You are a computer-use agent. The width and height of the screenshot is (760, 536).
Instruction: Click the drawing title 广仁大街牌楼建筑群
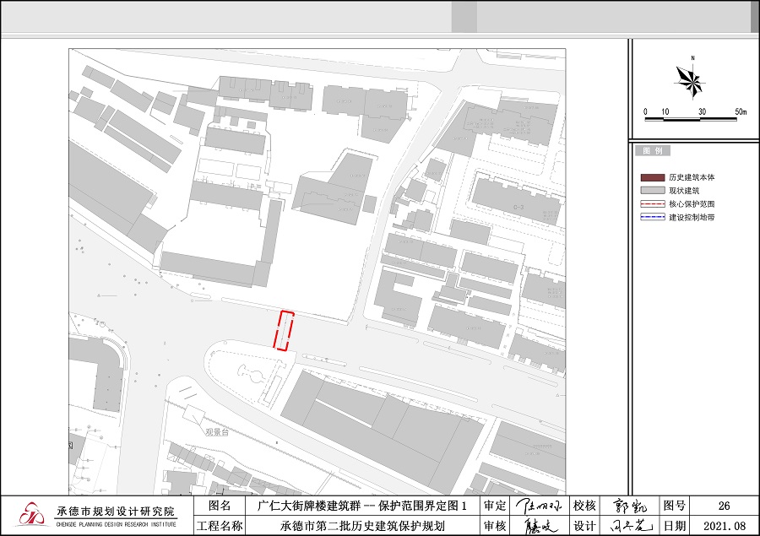click(372, 506)
